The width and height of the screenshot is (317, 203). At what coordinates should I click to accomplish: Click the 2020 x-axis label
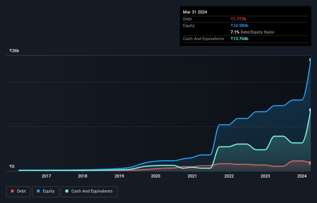pos(156,176)
